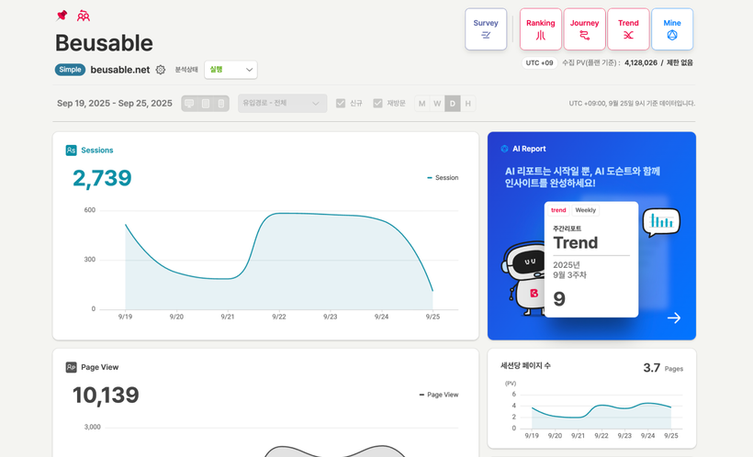
Task: Switch time granularity to W
Action: (x=437, y=104)
